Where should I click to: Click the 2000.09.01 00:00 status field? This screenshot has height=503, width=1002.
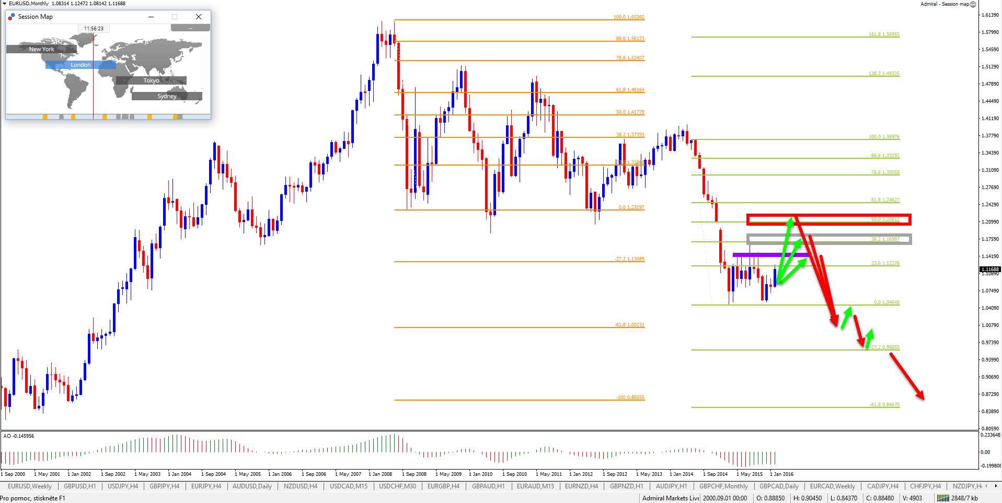click(x=725, y=498)
